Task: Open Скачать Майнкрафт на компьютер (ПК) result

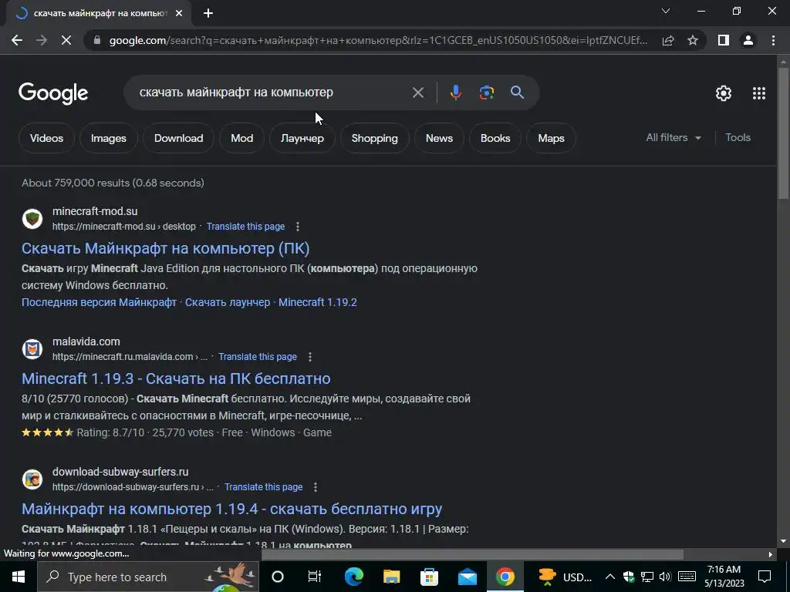Action: point(166,248)
